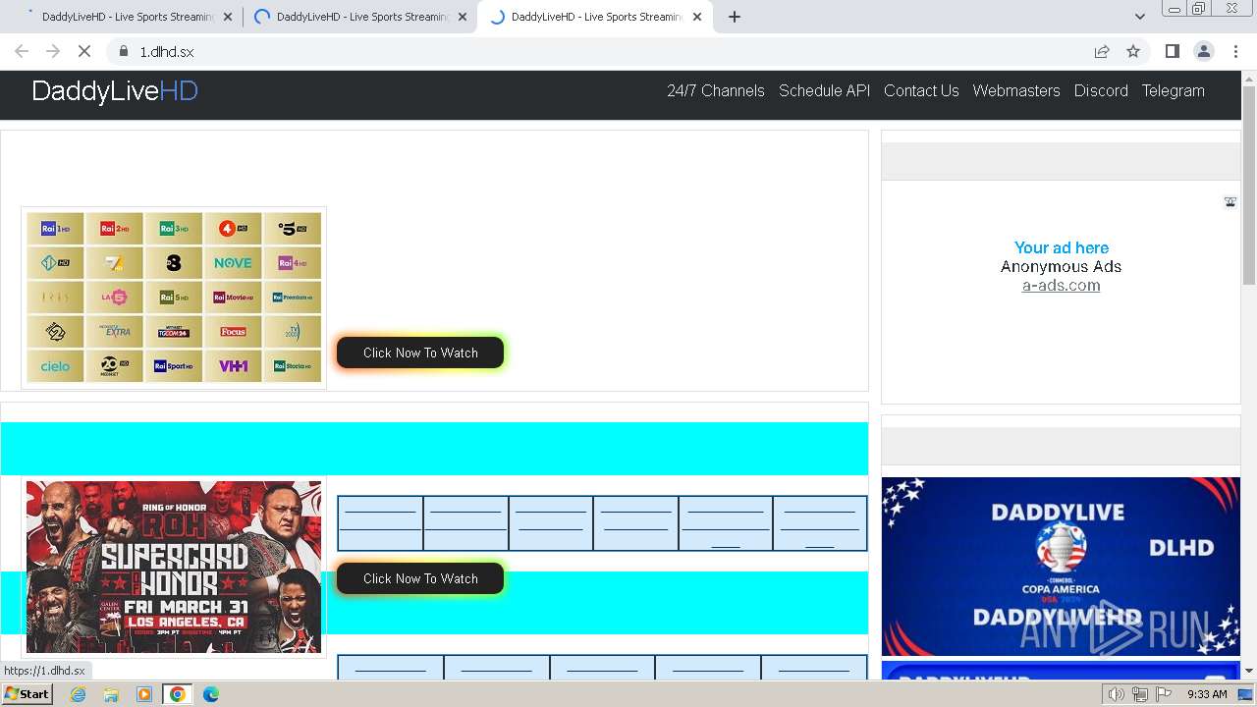Click the DaddyLiveHD site logo

tap(115, 91)
